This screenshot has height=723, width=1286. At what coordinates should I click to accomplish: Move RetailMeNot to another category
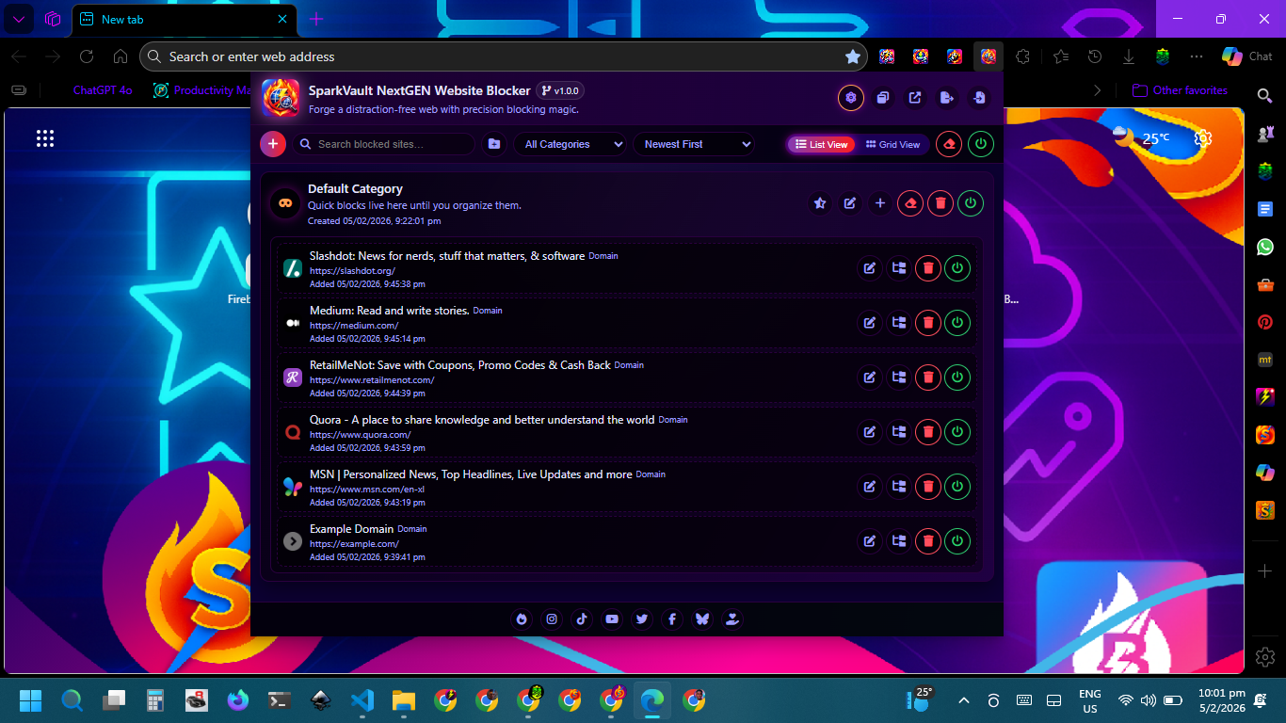coord(899,378)
